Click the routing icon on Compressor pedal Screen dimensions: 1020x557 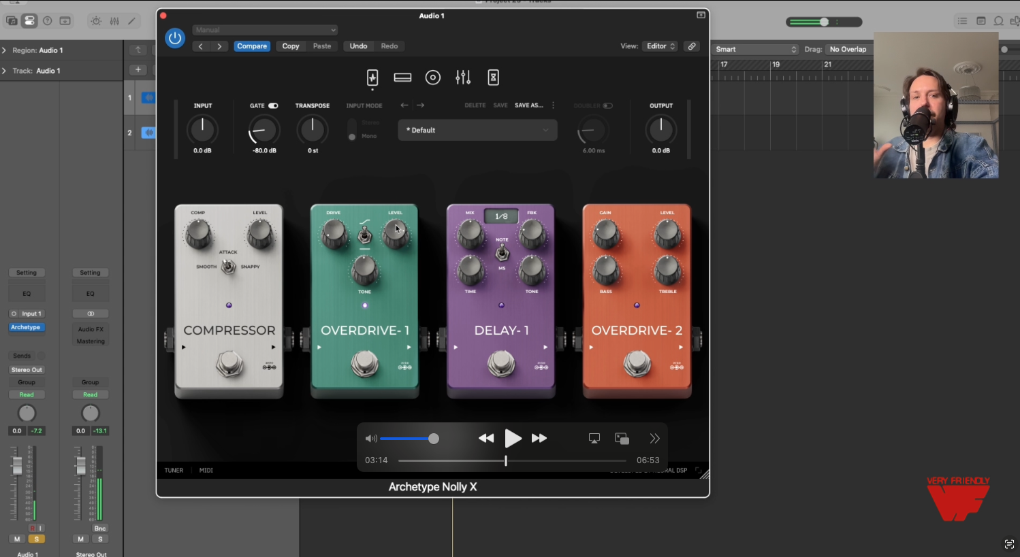(269, 367)
